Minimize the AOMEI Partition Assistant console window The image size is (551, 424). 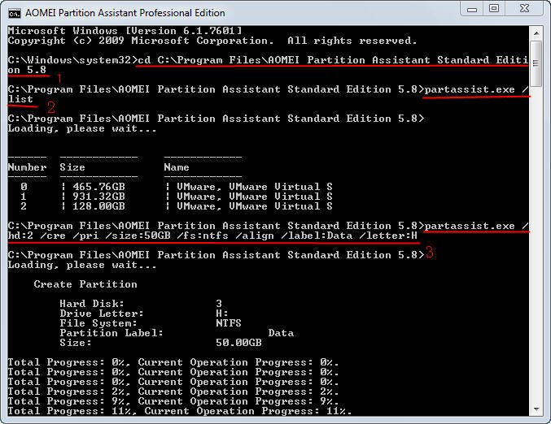point(472,9)
